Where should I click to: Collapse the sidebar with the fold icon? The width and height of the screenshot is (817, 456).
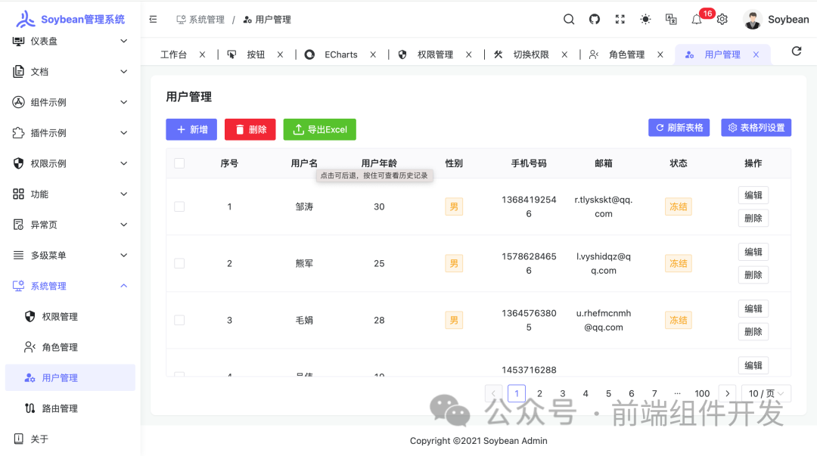[x=153, y=19]
